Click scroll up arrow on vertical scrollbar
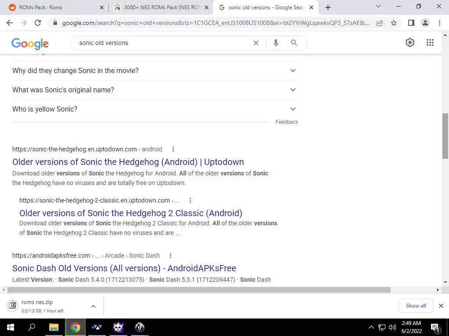The width and height of the screenshot is (449, 336). (445, 35)
